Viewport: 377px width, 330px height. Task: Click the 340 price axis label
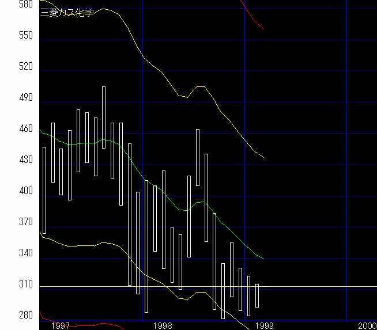[x=10, y=253]
